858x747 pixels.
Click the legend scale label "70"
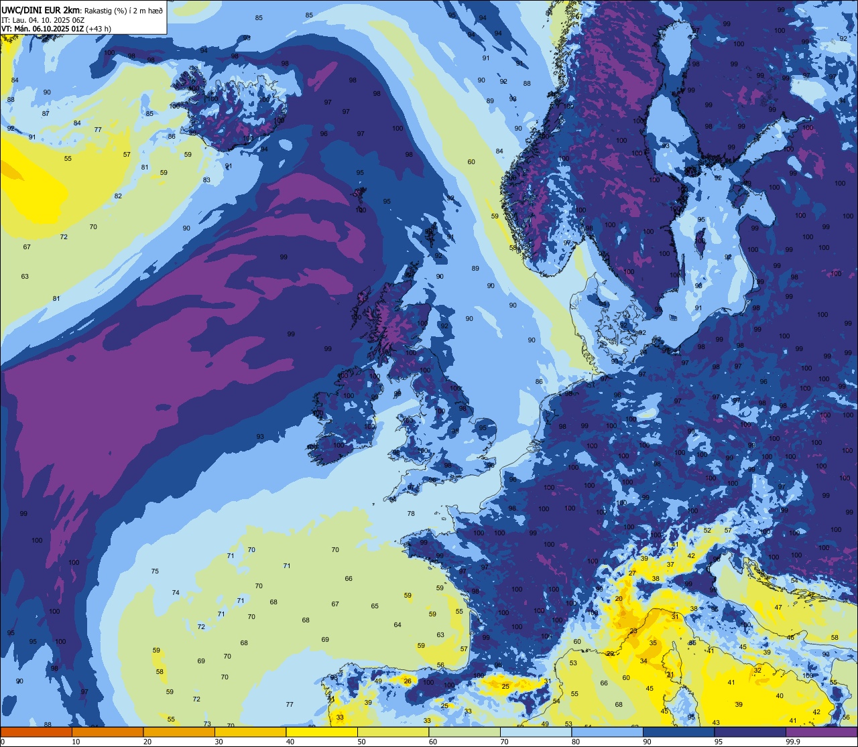(x=504, y=742)
